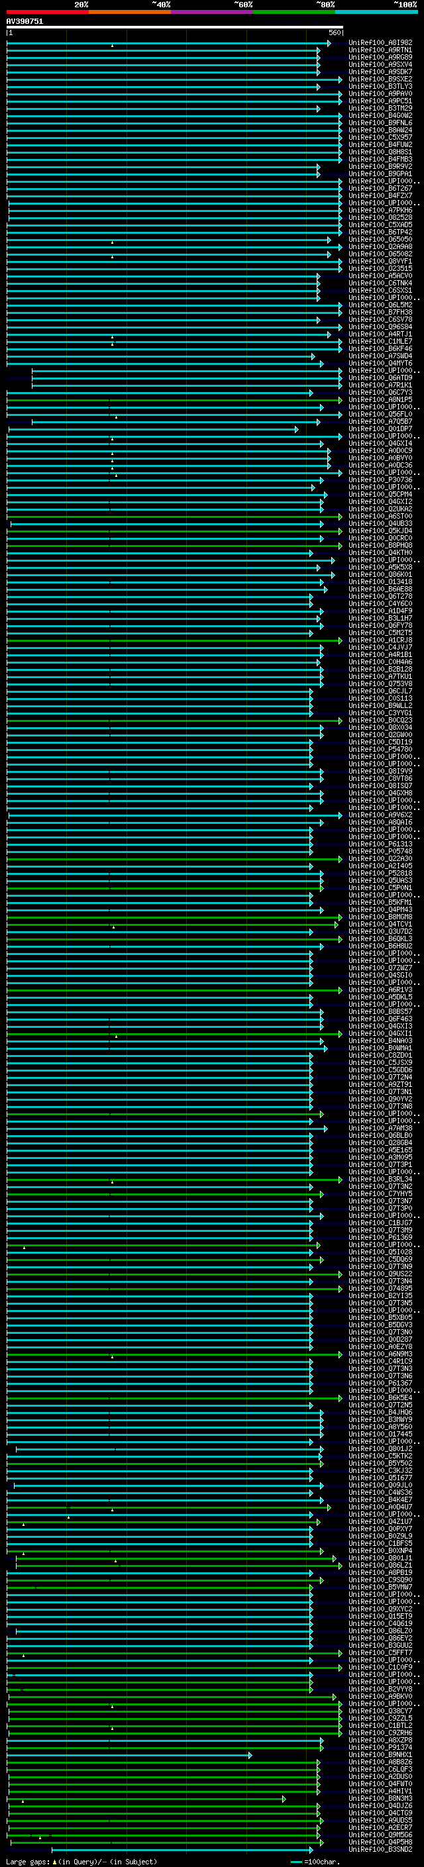424x1867 pixels.
Task: Open hit UniRef100_A9SXV4
Action: [380, 64]
